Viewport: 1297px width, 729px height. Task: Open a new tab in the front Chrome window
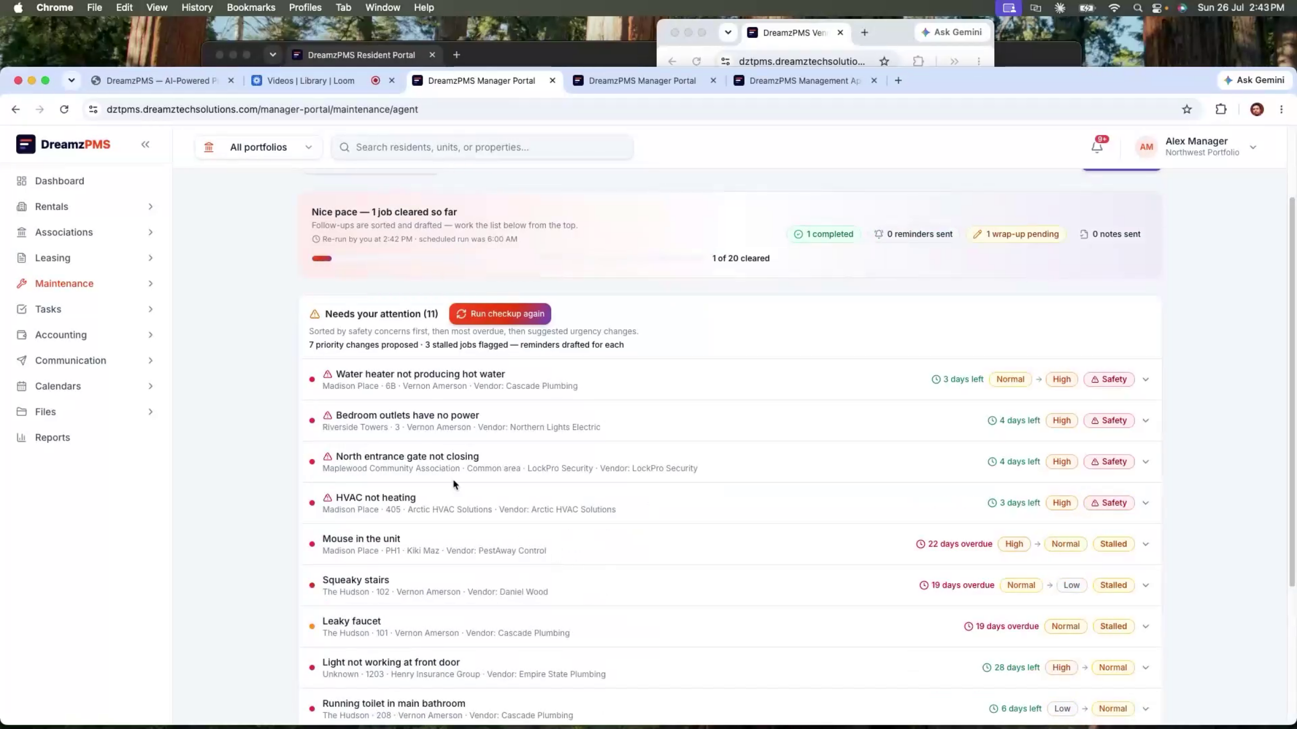coord(898,80)
